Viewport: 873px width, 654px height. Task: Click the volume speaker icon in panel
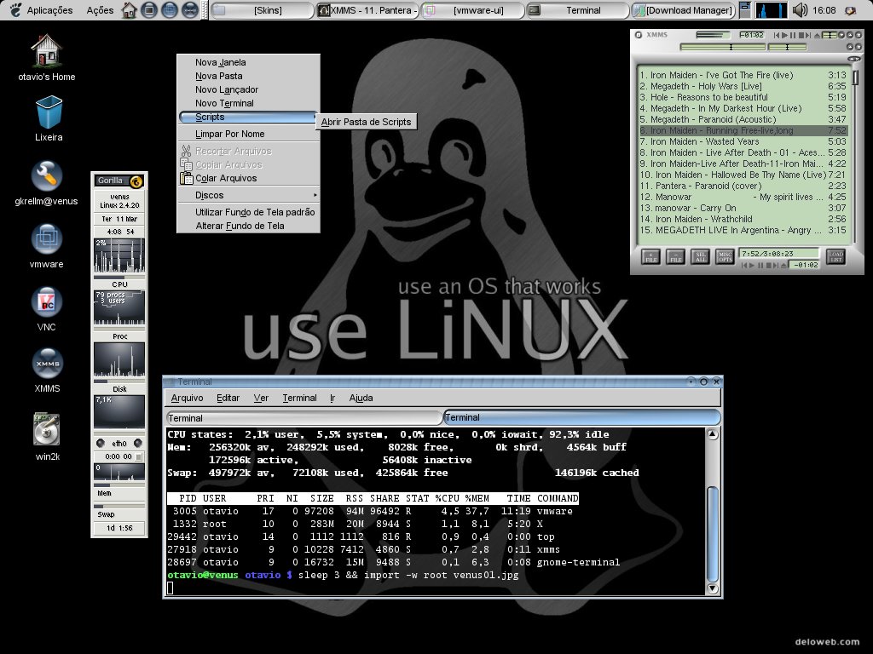tap(800, 10)
